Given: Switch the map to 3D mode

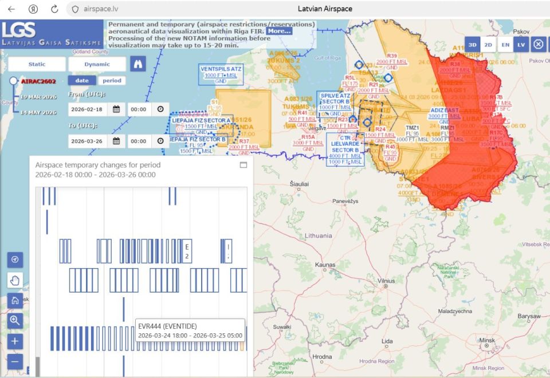Looking at the screenshot, I should tap(472, 45).
